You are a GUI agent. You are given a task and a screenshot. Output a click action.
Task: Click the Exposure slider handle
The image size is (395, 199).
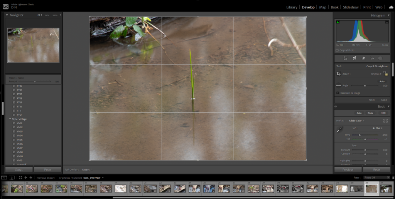365,150
